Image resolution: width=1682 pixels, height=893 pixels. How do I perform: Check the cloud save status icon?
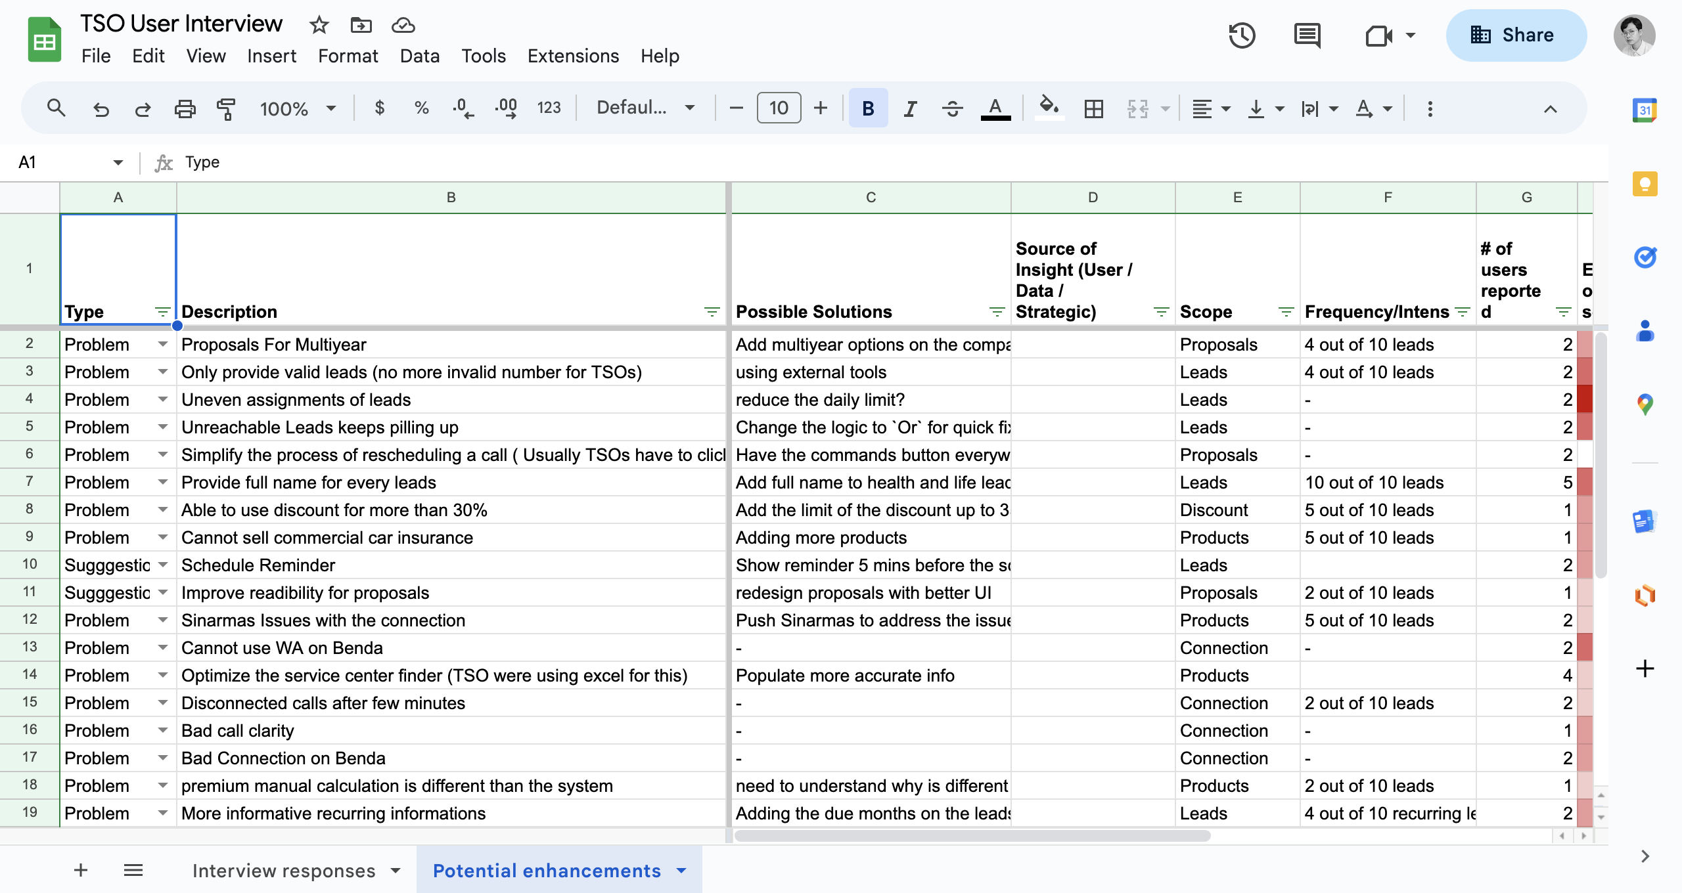(403, 25)
